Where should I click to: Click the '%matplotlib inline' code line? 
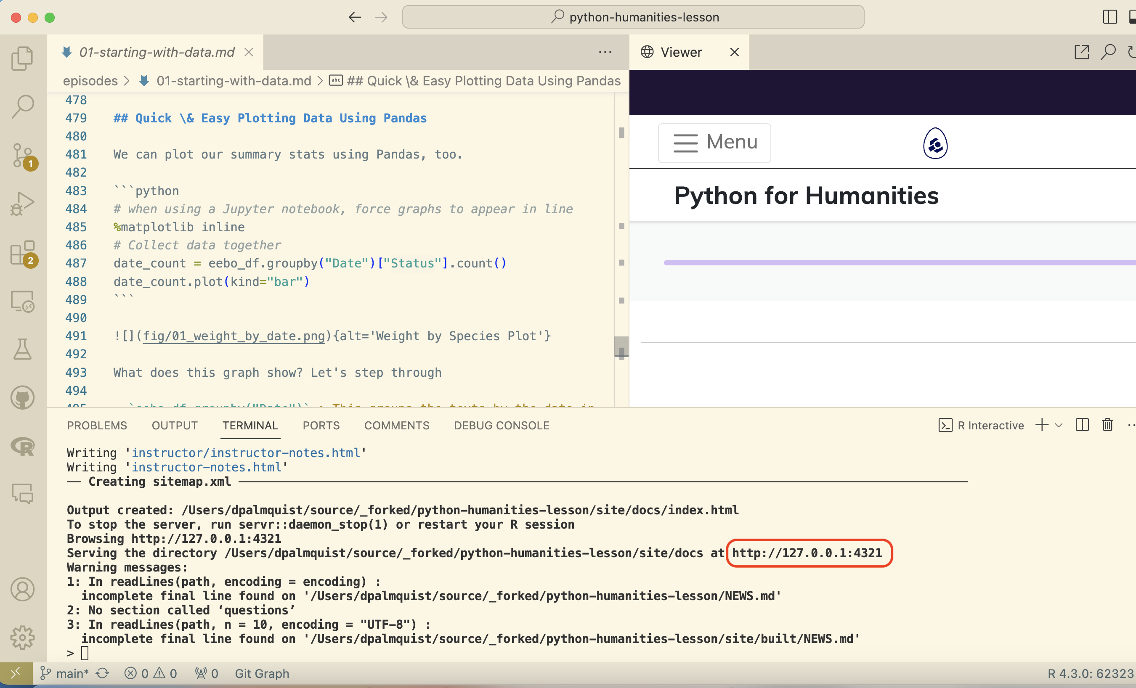179,227
